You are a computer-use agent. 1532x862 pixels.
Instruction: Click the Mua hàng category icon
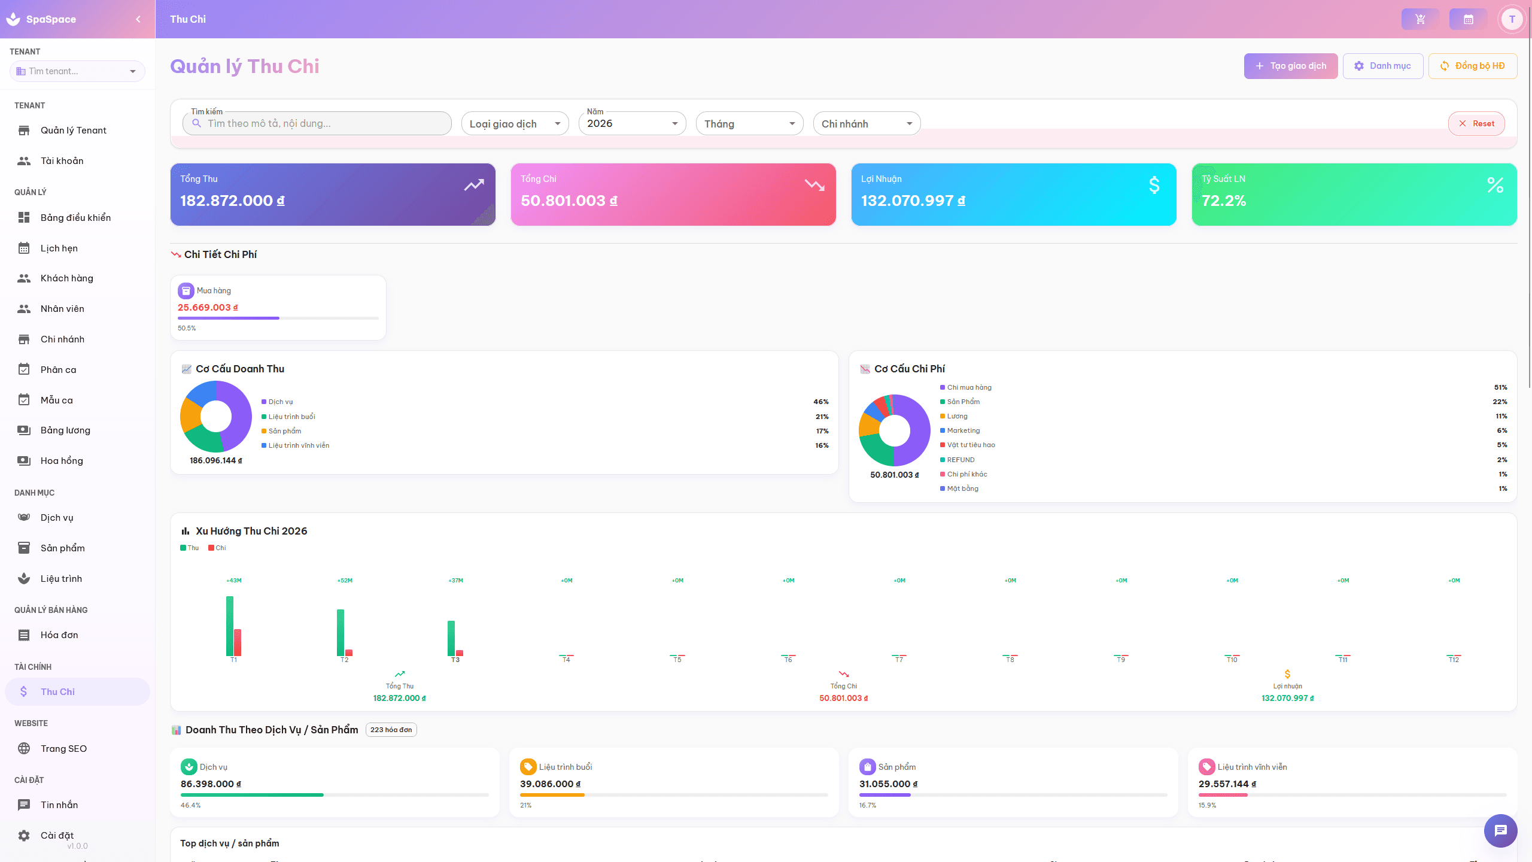point(186,291)
